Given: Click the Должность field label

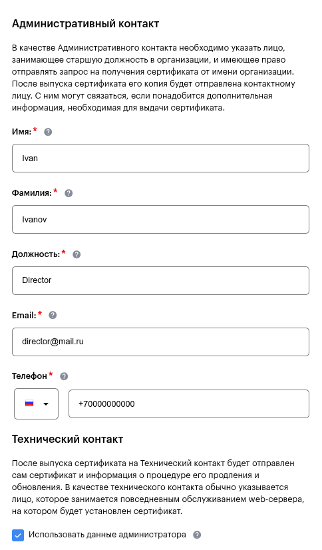Looking at the screenshot, I should [x=36, y=254].
